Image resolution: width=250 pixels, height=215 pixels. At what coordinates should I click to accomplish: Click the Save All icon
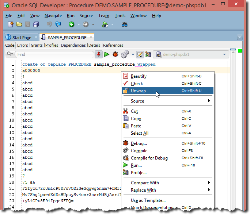pyautogui.click(x=36, y=24)
